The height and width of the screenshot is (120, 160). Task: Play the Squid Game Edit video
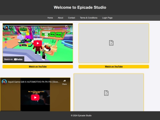35,97
